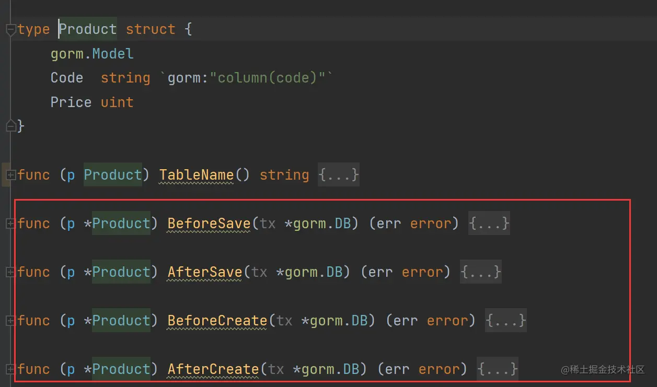The image size is (657, 387).
Task: Click the AfterSave method name
Action: (205, 272)
